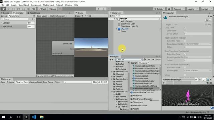
Task: Expand the Elf_Mesh hierarchy item
Action: tap(117, 29)
